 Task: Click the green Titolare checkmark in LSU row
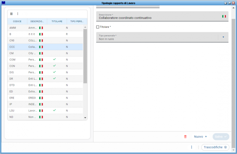pos(54,110)
